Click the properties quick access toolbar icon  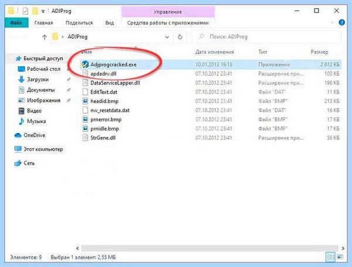[x=25, y=11]
